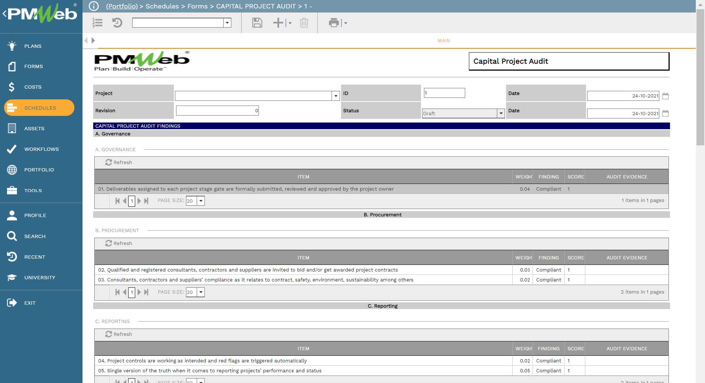
Task: Open the Recent history icon
Action: click(x=12, y=256)
